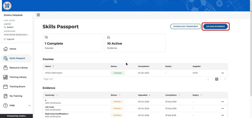Go to previous courses page

tap(212, 79)
